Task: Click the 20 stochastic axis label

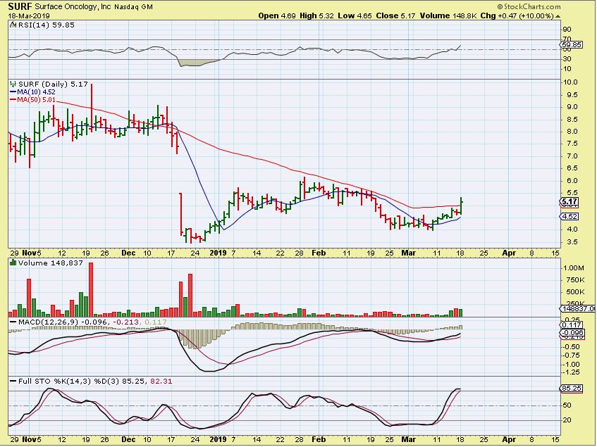Action: click(567, 420)
